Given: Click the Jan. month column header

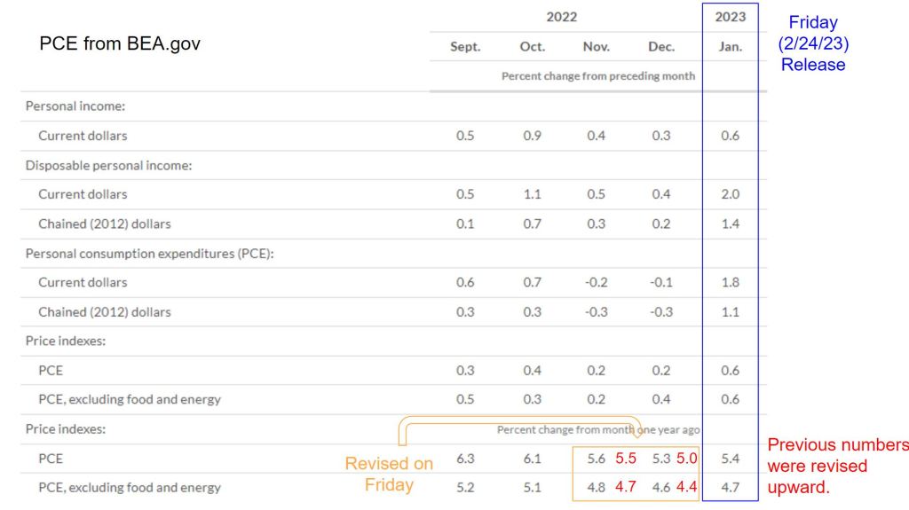Looking at the screenshot, I should pos(730,47).
